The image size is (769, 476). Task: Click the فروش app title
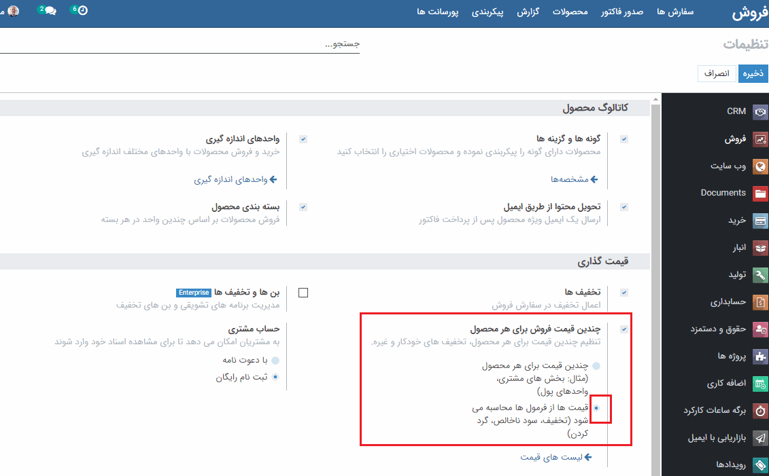click(x=750, y=13)
